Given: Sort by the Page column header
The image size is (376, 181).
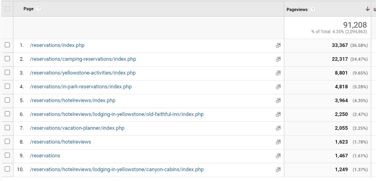Looking at the screenshot, I should click(x=28, y=9).
